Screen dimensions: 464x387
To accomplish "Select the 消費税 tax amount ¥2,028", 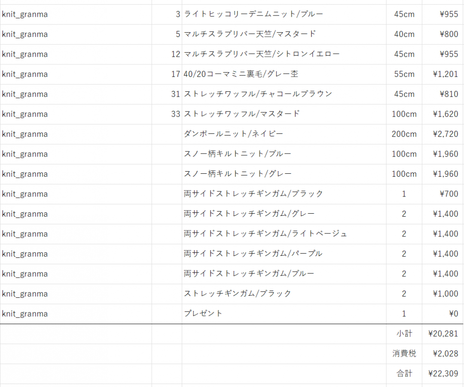I will [x=443, y=354].
